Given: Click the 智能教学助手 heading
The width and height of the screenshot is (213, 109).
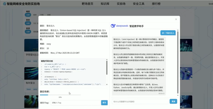Looking at the screenshot, I should coord(137,26).
